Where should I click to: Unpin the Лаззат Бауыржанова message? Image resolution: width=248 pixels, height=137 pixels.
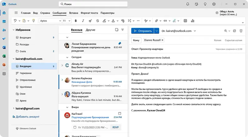[x=120, y=43]
